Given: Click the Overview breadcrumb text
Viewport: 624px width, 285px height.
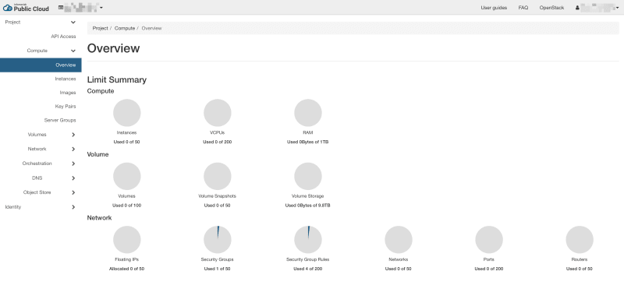Looking at the screenshot, I should (x=151, y=28).
